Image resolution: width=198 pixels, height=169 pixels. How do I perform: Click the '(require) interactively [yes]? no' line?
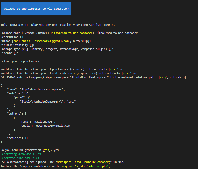point(62,69)
